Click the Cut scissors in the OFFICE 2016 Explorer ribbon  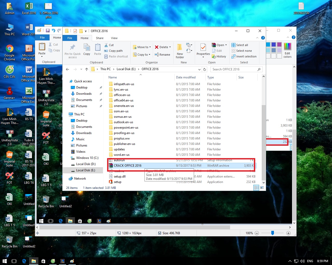click(x=106, y=45)
